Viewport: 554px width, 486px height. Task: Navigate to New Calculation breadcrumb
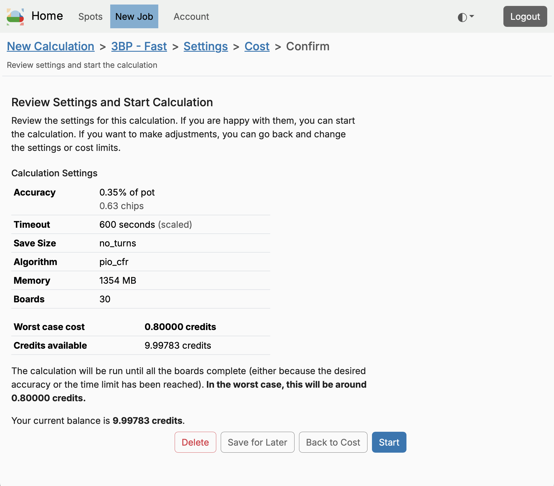pos(51,46)
